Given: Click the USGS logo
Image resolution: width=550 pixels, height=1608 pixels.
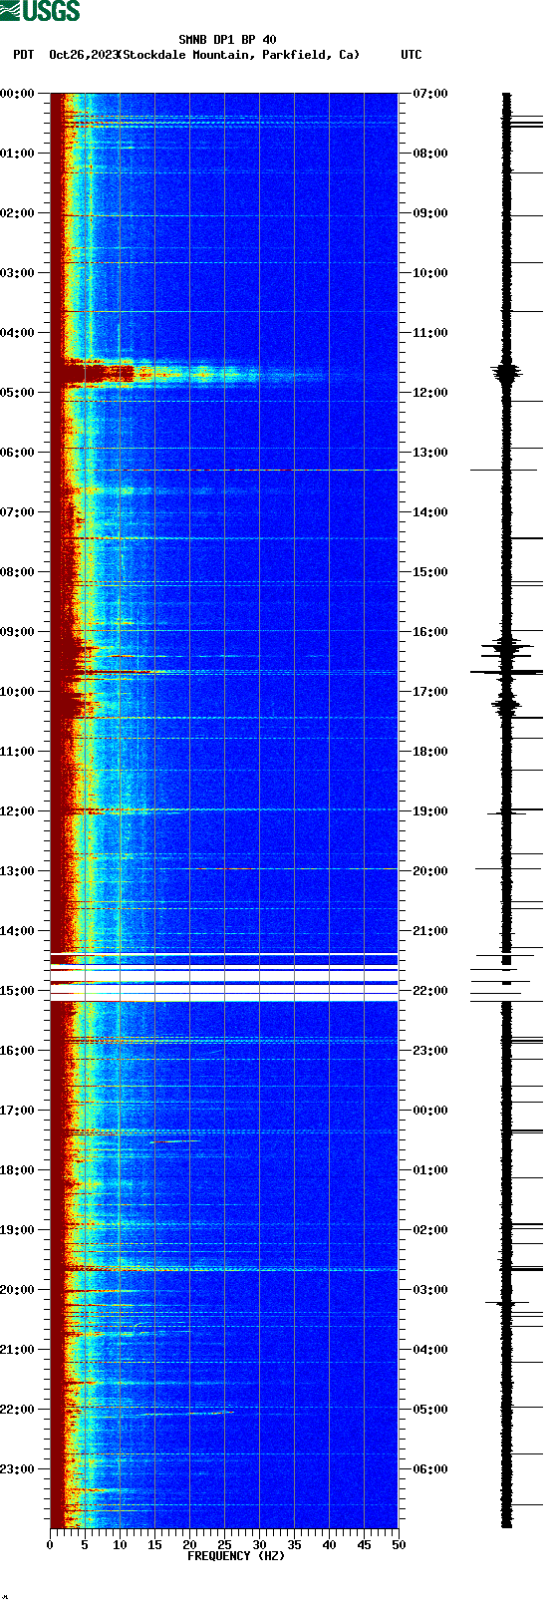Looking at the screenshot, I should pyautogui.click(x=40, y=11).
